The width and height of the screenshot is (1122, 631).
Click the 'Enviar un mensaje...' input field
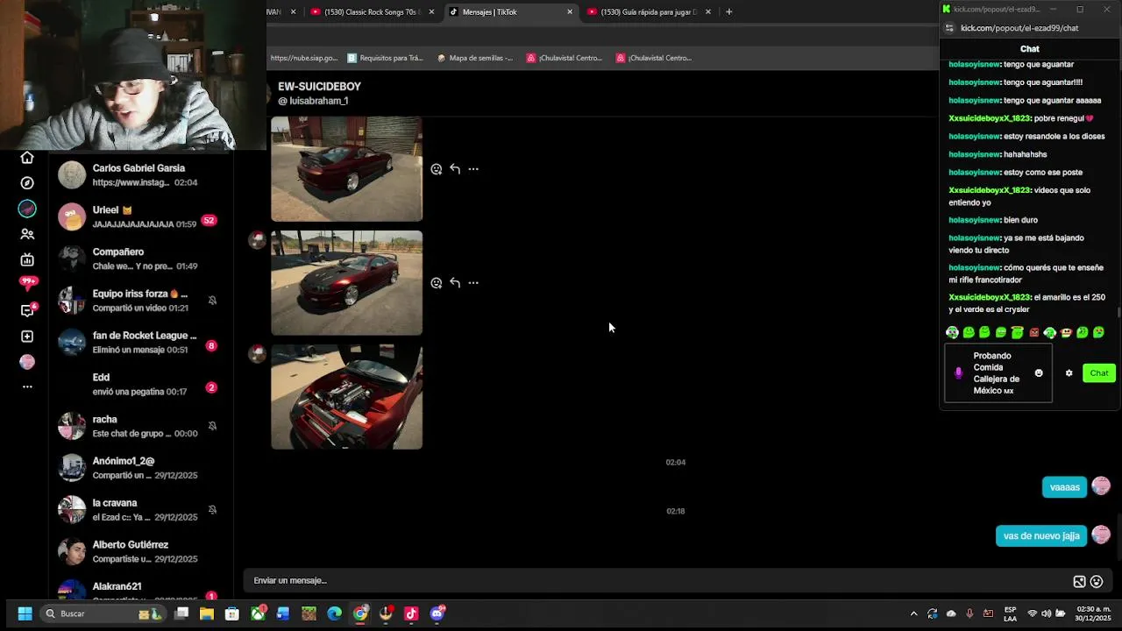(x=657, y=580)
